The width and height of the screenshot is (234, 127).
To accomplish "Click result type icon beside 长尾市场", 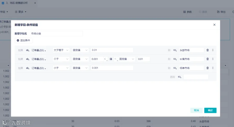I will point(175,59).
